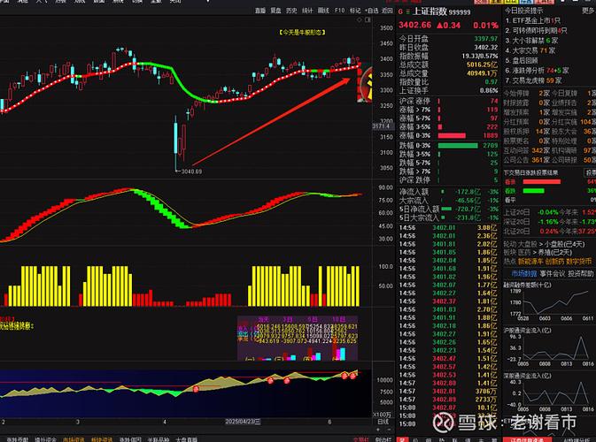This screenshot has height=442, width=596.
Task: Click the 15:00 3402.67 tick row
Action: [448, 408]
